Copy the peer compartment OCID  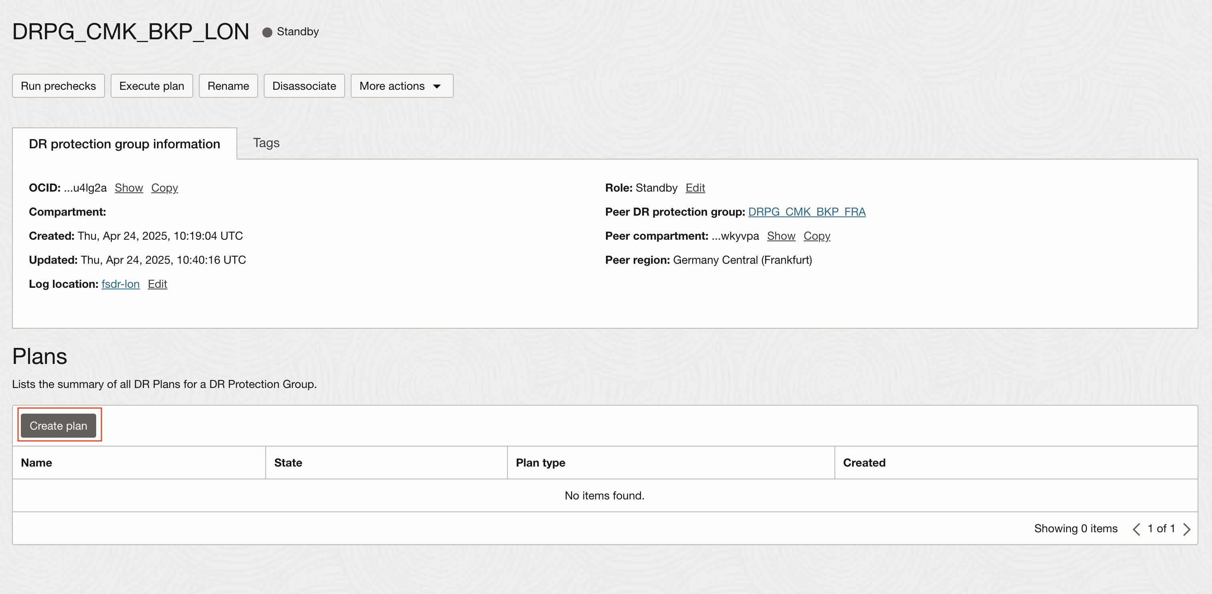pyautogui.click(x=816, y=236)
